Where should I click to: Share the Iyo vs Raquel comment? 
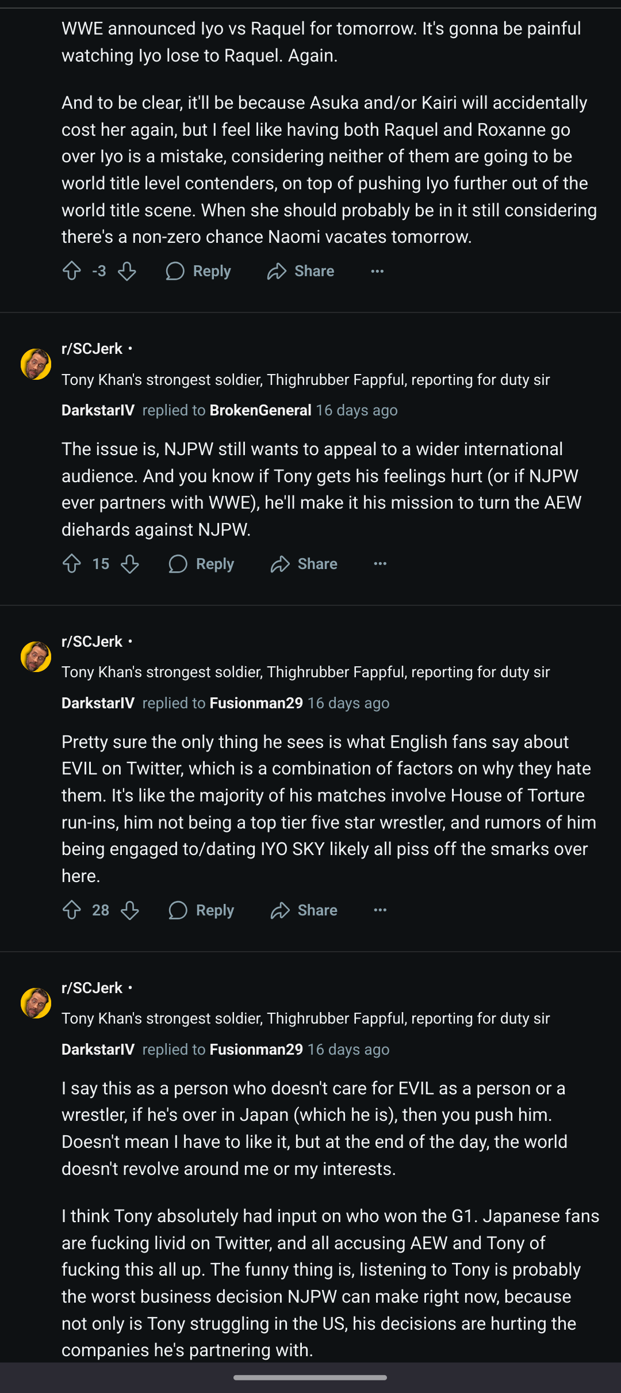pyautogui.click(x=301, y=271)
